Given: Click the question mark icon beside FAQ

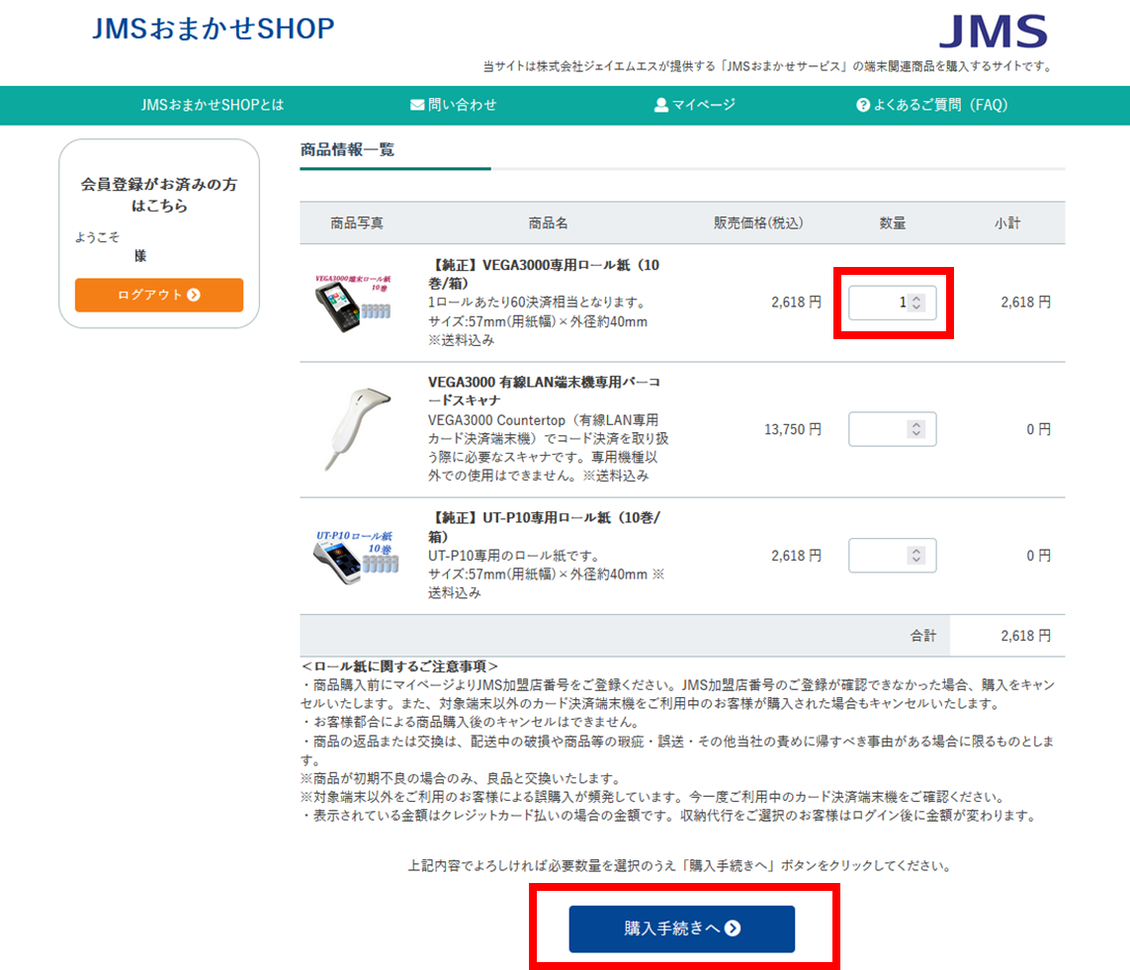Looking at the screenshot, I should [x=863, y=105].
